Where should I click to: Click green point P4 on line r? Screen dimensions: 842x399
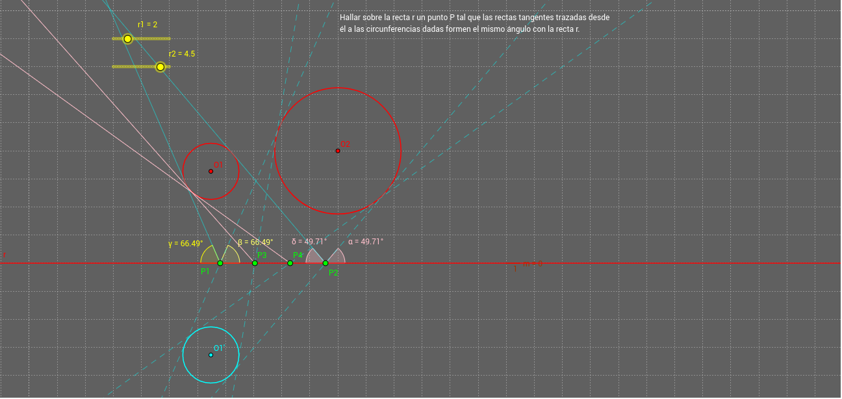point(290,263)
